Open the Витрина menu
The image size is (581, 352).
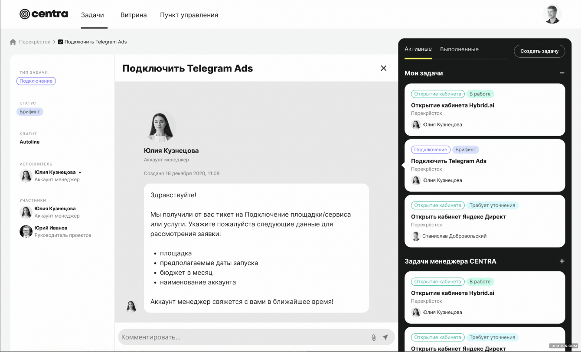[134, 15]
